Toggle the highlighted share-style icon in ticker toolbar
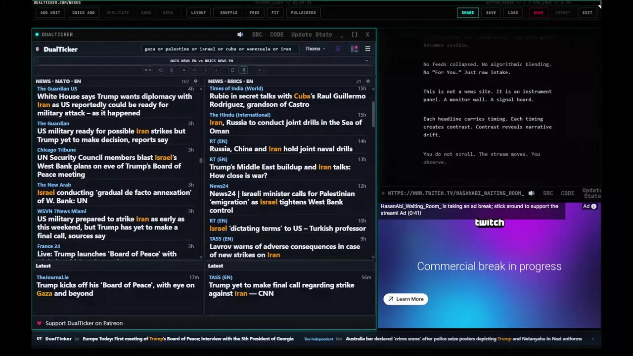The width and height of the screenshot is (633, 356). pos(244,70)
